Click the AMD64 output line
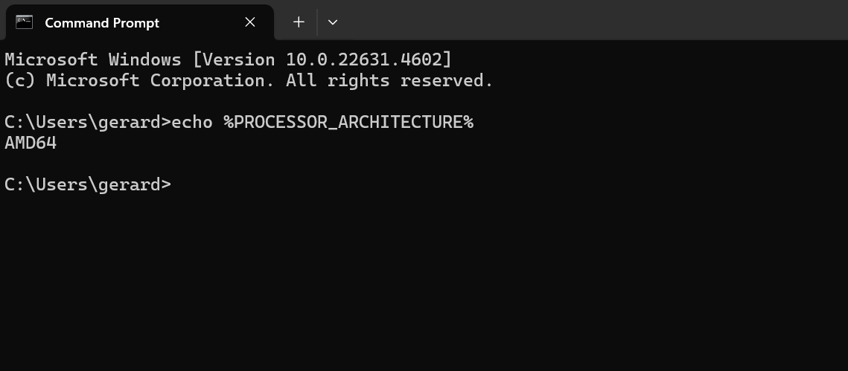Viewport: 848px width, 371px height. [x=31, y=143]
